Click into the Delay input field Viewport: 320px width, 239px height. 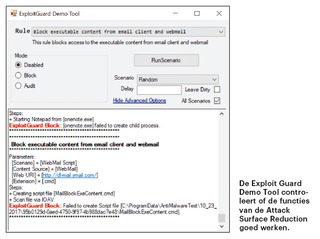(x=159, y=90)
